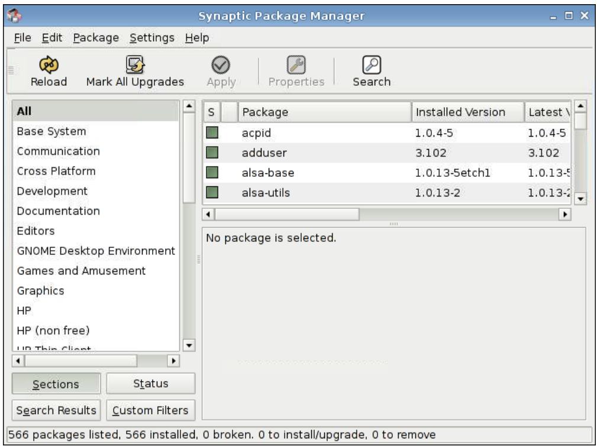Click package list scroll left arrow
Image resolution: width=597 pixels, height=446 pixels.
point(208,214)
